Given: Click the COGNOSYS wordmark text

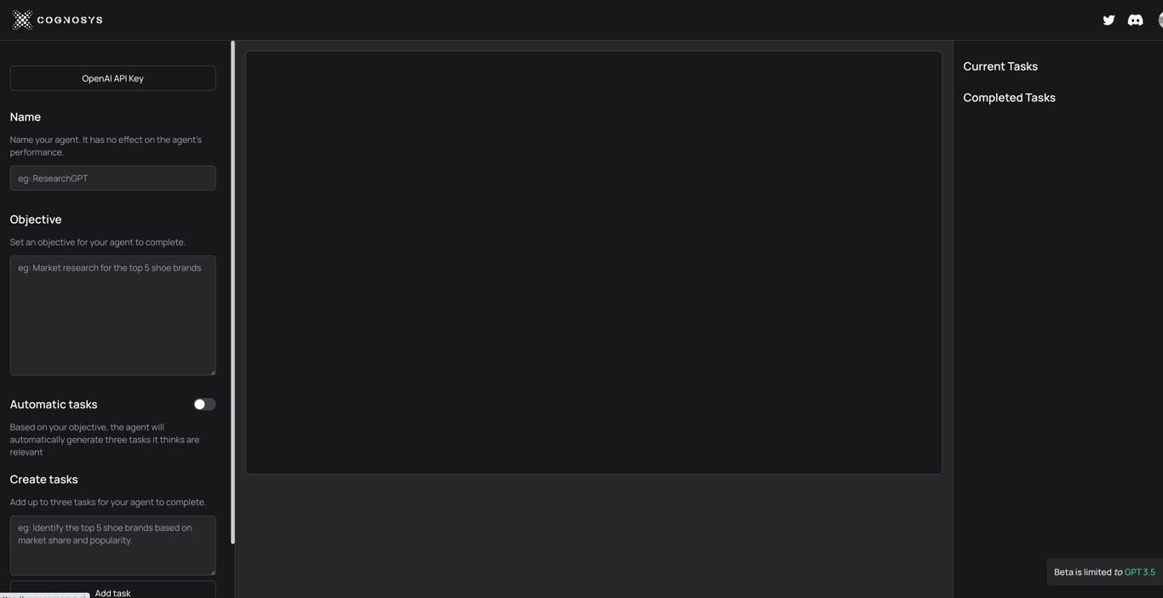Looking at the screenshot, I should pyautogui.click(x=70, y=20).
